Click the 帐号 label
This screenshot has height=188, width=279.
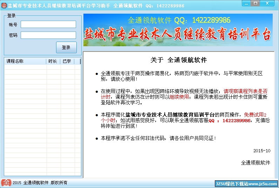[13, 25]
